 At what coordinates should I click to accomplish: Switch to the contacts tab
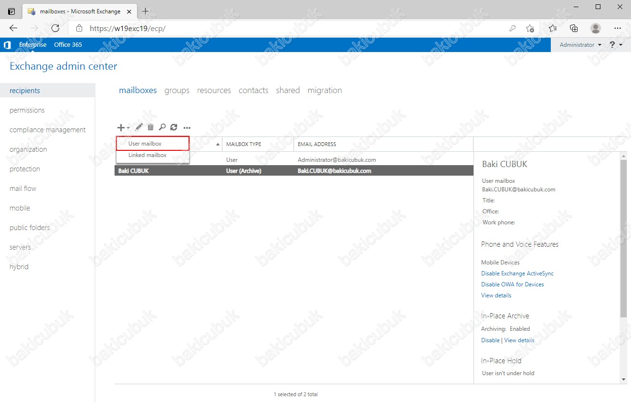coord(253,90)
